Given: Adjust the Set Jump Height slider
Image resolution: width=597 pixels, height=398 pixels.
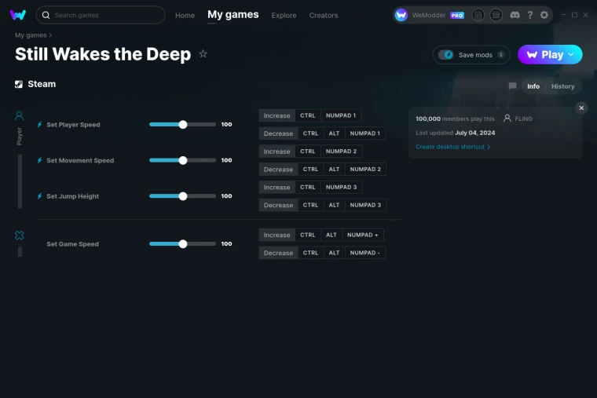Looking at the screenshot, I should point(183,196).
